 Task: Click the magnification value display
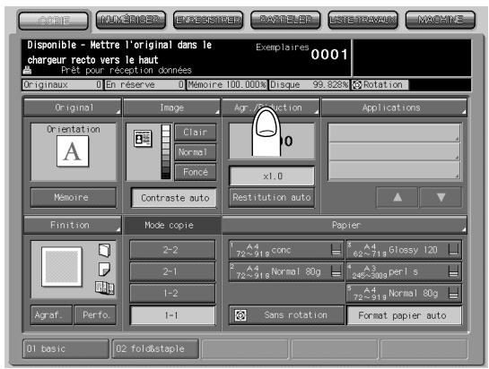[272, 141]
